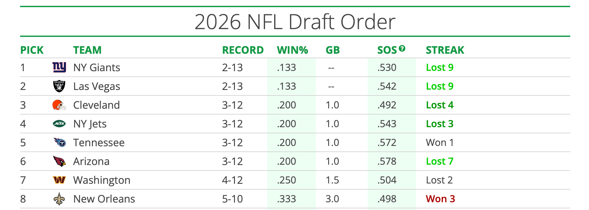This screenshot has height=210, width=589.
Task: Click the Tennessee Titans logo
Action: tap(60, 142)
